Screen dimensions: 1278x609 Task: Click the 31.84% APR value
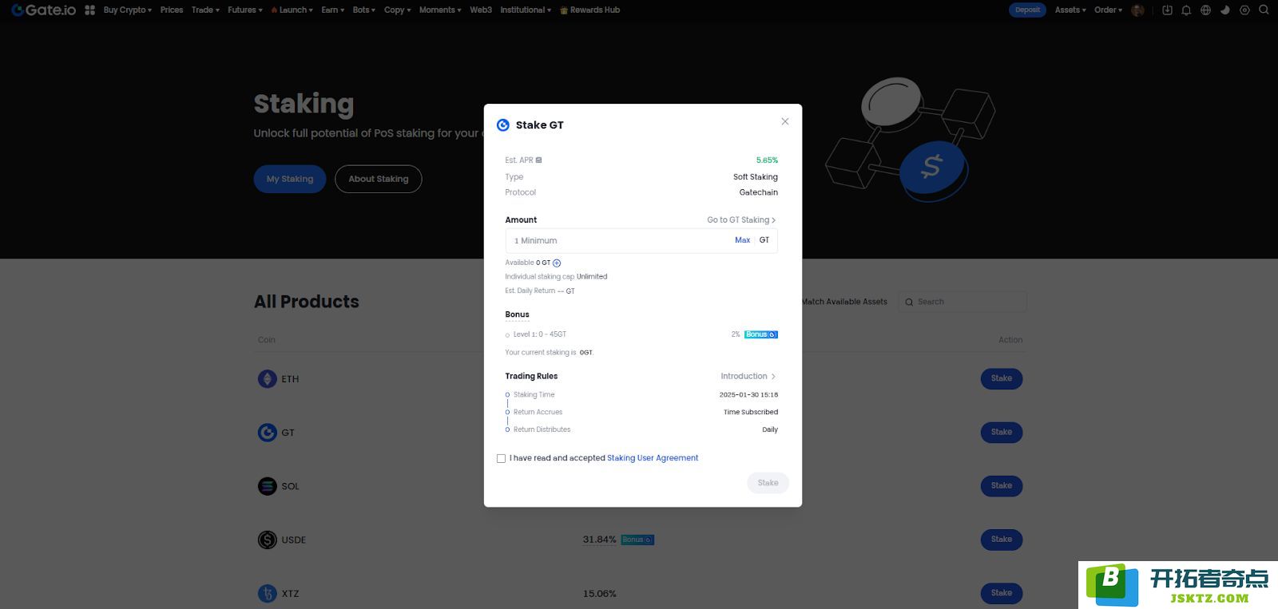coord(599,540)
